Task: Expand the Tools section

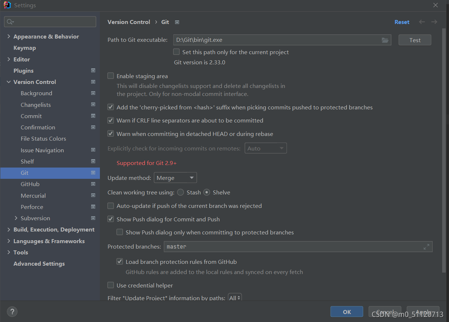Action: tap(9, 252)
